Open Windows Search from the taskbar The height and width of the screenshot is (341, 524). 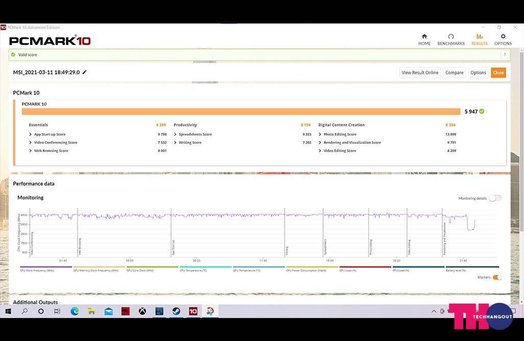[x=24, y=311]
